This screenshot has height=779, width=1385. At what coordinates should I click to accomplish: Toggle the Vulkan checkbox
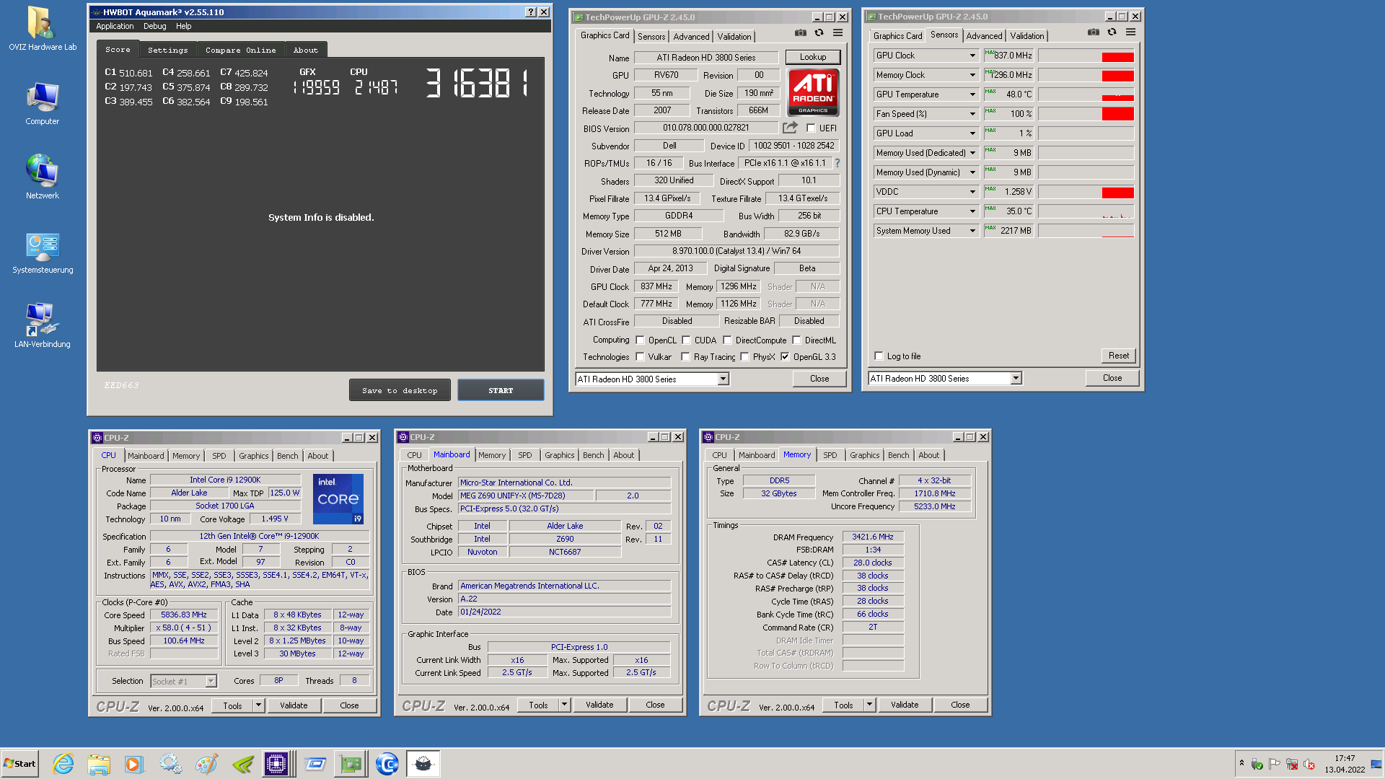(x=640, y=357)
